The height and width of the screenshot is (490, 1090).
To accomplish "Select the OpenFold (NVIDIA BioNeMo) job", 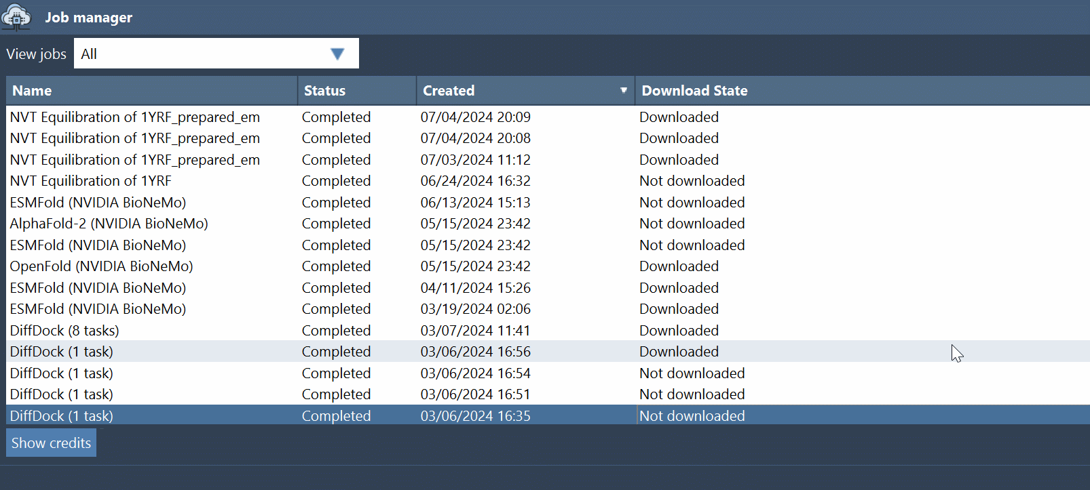I will pyautogui.click(x=101, y=266).
